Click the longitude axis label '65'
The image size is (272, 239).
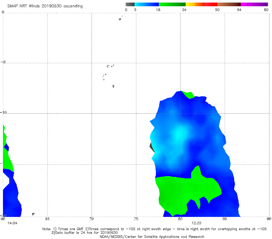(47, 219)
